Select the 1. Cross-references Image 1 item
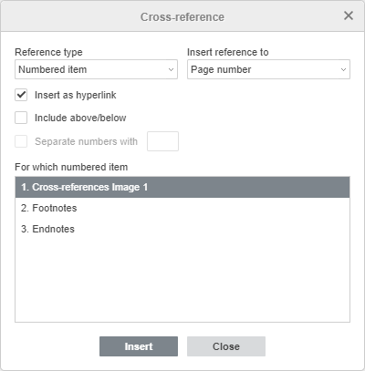Image resolution: width=365 pixels, height=371 pixels. [x=182, y=187]
